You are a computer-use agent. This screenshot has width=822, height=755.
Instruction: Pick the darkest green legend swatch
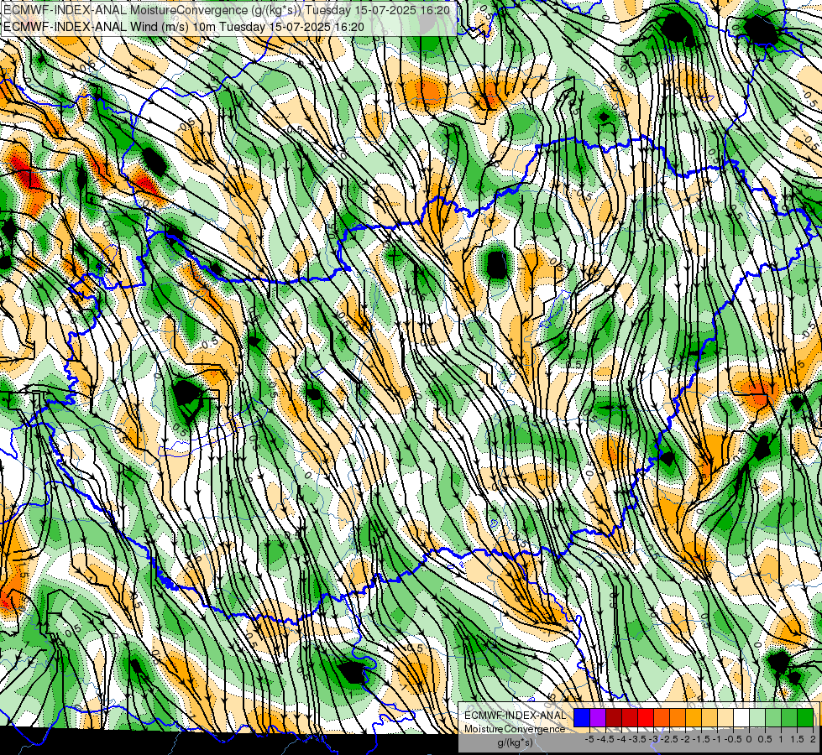pos(805,718)
